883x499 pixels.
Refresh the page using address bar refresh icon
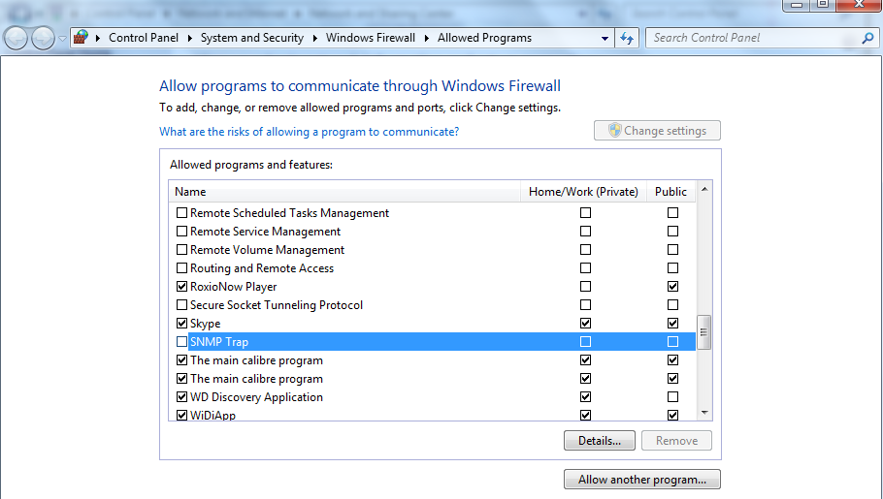coord(627,38)
